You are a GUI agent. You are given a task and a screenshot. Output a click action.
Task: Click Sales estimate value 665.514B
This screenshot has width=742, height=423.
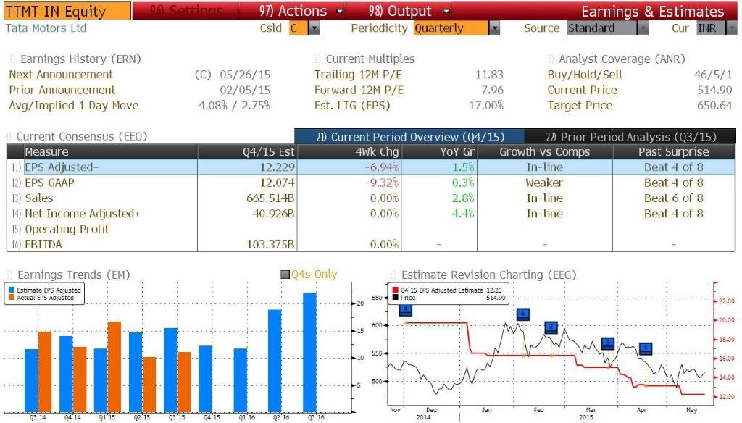click(x=270, y=198)
